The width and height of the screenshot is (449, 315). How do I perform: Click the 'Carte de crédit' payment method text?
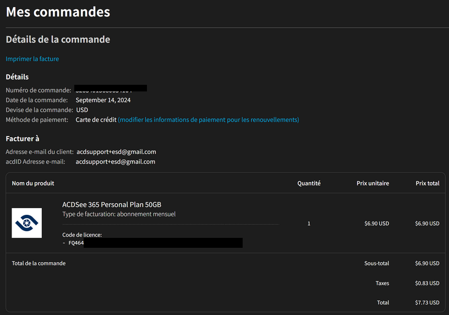96,120
